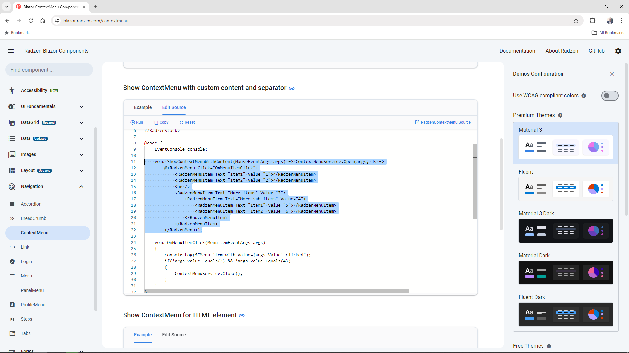The image size is (629, 353).
Task: Click the Link chain icon in sidebar
Action: 12,247
